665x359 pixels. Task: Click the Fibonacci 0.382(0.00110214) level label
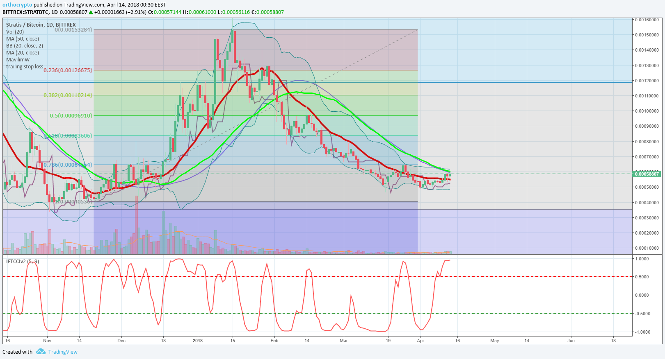click(68, 95)
